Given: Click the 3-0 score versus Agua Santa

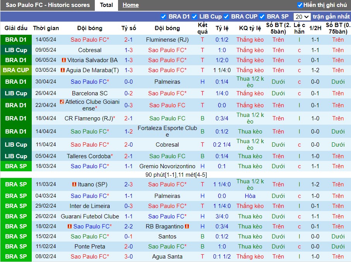Looking at the screenshot, I should [x=128, y=257].
